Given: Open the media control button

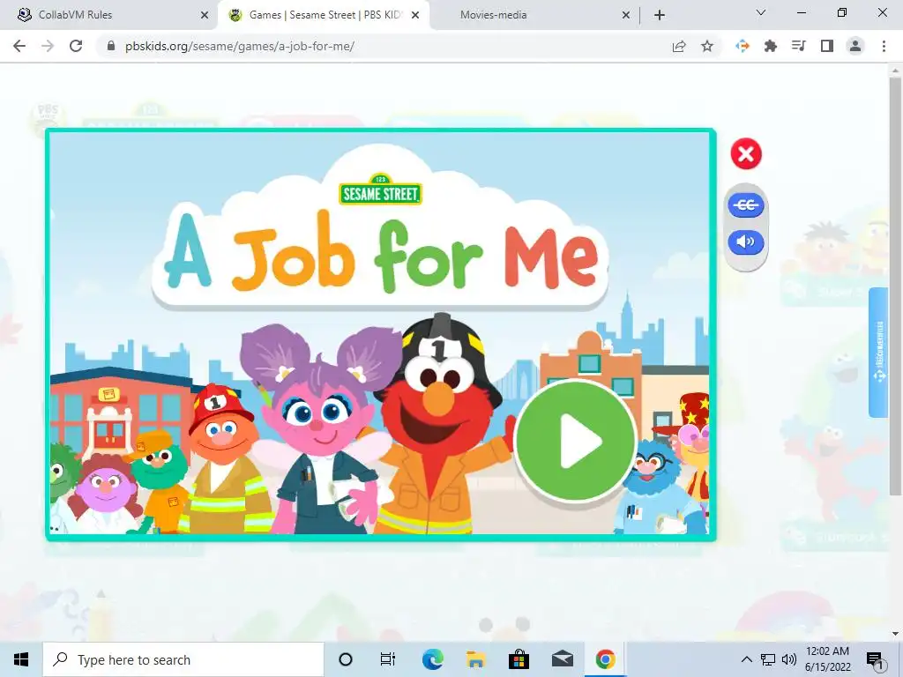Looking at the screenshot, I should (799, 46).
